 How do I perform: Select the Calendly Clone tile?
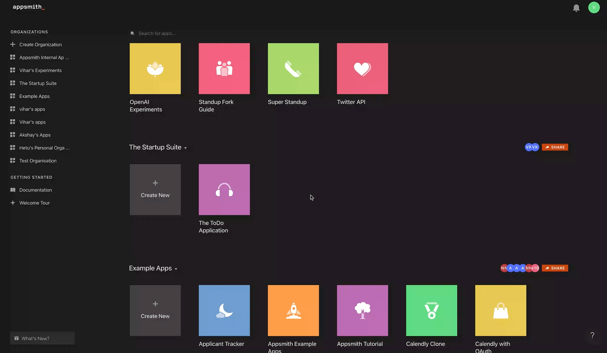tap(431, 310)
